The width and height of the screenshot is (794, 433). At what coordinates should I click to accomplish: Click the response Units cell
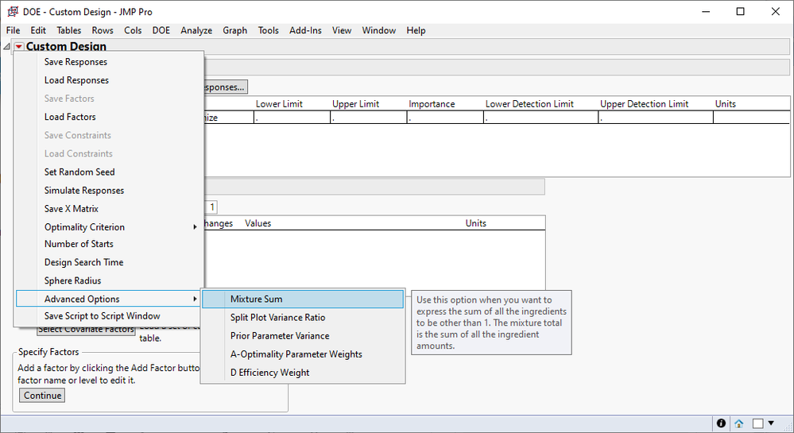pos(751,118)
